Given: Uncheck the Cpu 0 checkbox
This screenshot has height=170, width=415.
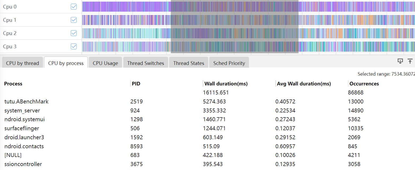Looking at the screenshot, I should [x=74, y=7].
